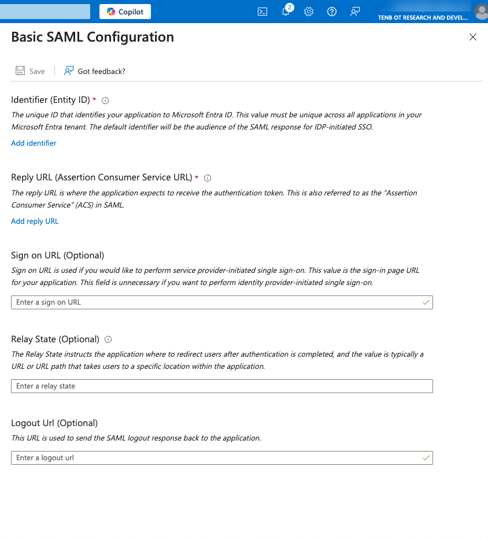Open the notifications bell icon
Viewport: 488px width, 540px height.
pos(286,12)
